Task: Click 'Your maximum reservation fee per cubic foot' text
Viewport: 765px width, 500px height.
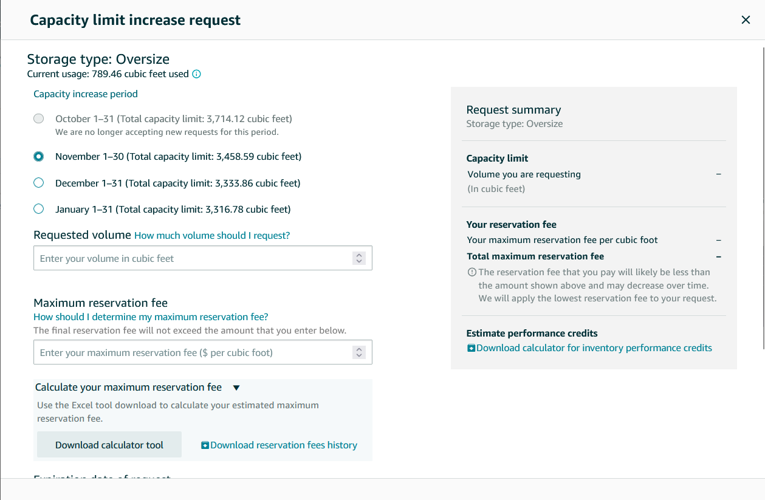Action: tap(562, 240)
